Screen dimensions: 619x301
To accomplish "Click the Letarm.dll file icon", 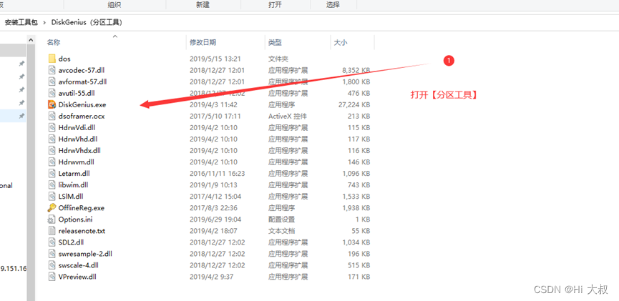I will [x=52, y=173].
